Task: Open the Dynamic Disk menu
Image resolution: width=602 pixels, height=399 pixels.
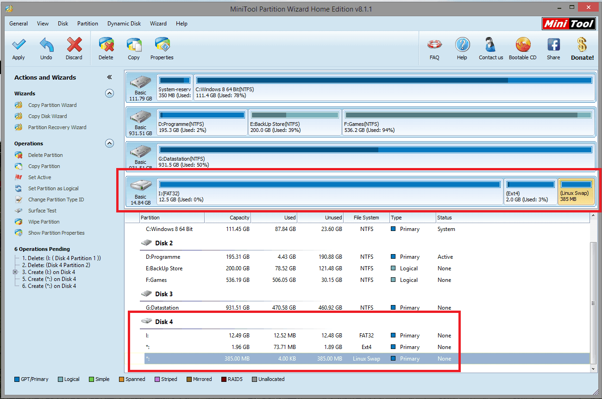Action: click(124, 24)
